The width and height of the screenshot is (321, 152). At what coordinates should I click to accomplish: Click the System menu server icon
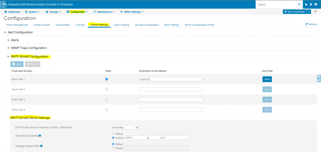(x=26, y=12)
